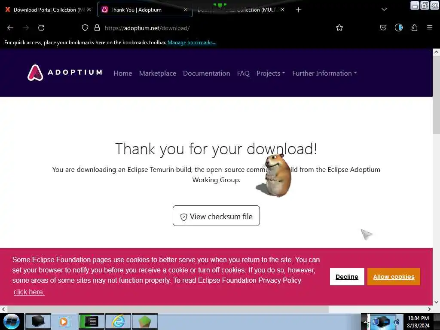Open the Internet Explorer taskbar icon

pyautogui.click(x=118, y=321)
